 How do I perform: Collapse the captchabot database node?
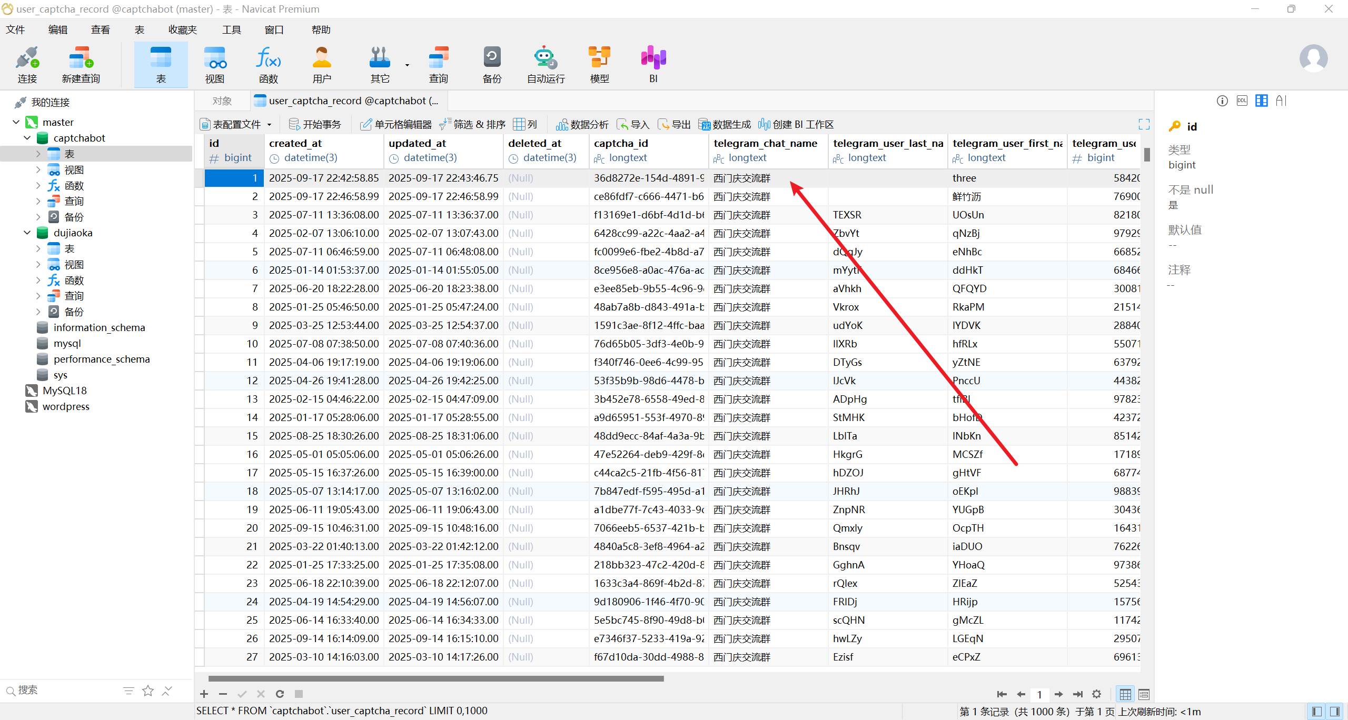coord(27,138)
